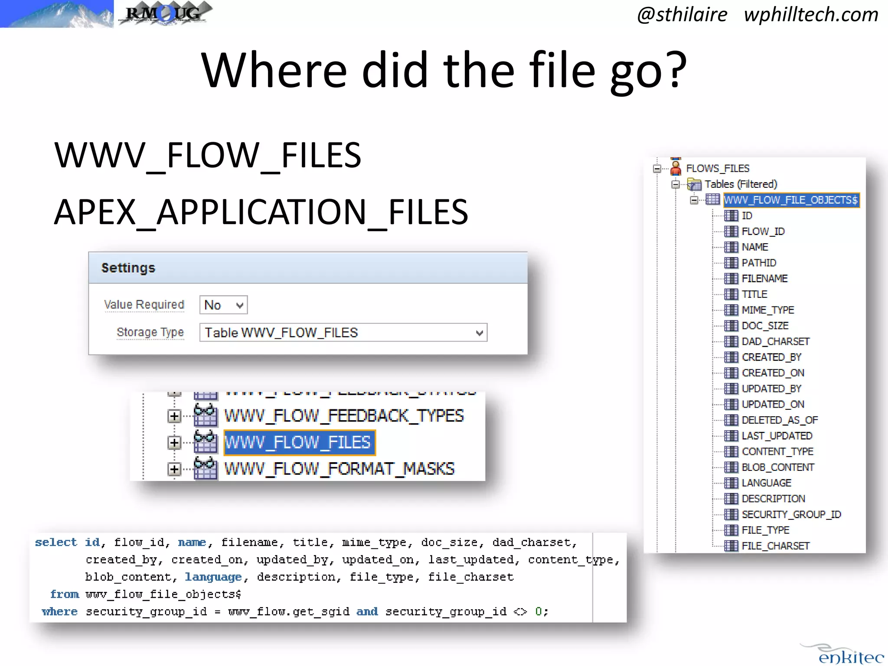Click the CONTENT_TYPE column icon
Screen dimensions: 888x666
pos(731,452)
